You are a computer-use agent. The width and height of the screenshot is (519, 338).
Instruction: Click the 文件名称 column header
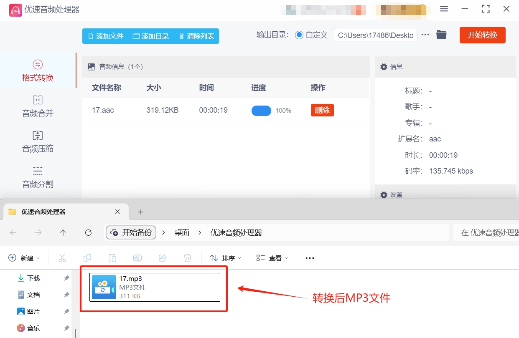pos(107,88)
